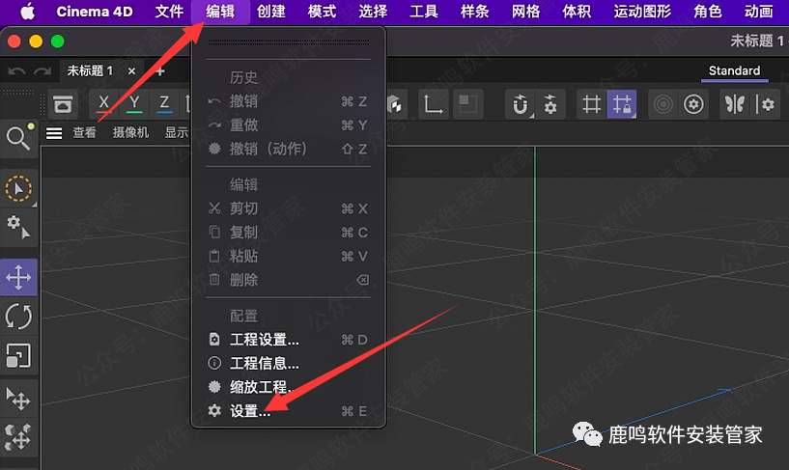Screen dimensions: 789x470
Task: Choose 剪切 from the edit menu
Action: pyautogui.click(x=289, y=208)
